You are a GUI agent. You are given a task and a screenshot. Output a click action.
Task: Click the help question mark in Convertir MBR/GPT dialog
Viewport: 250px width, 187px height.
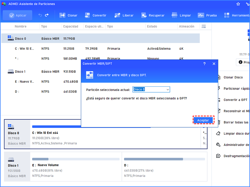[x=204, y=64]
